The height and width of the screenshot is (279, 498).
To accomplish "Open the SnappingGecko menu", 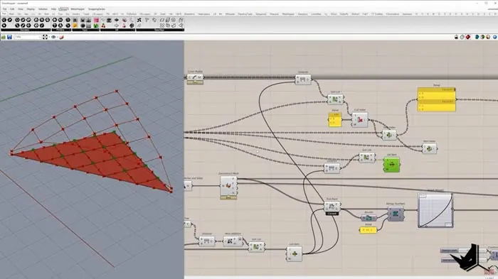I will [x=97, y=9].
